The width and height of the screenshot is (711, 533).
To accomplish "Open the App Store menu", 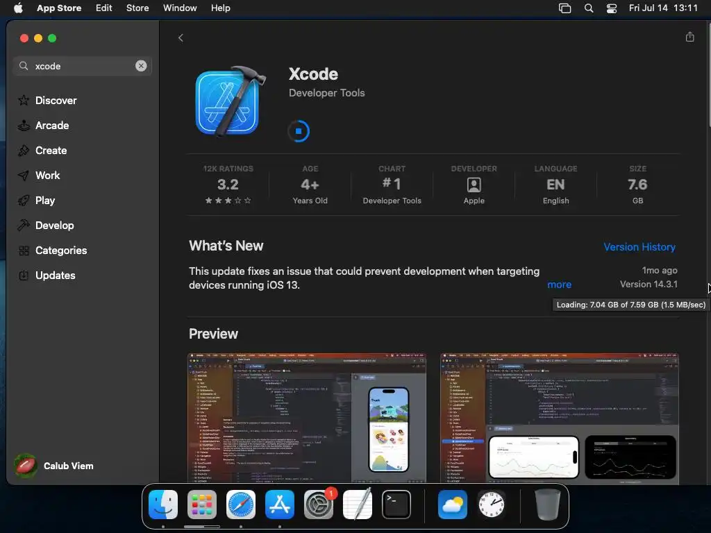I will click(x=59, y=8).
